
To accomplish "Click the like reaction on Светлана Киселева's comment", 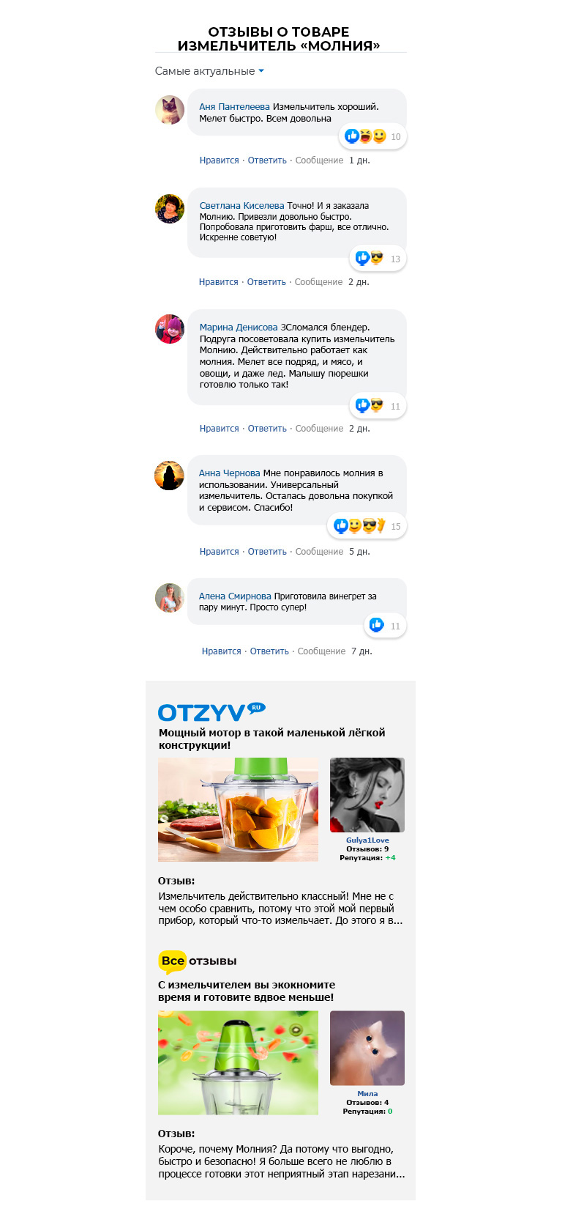I will 362,258.
